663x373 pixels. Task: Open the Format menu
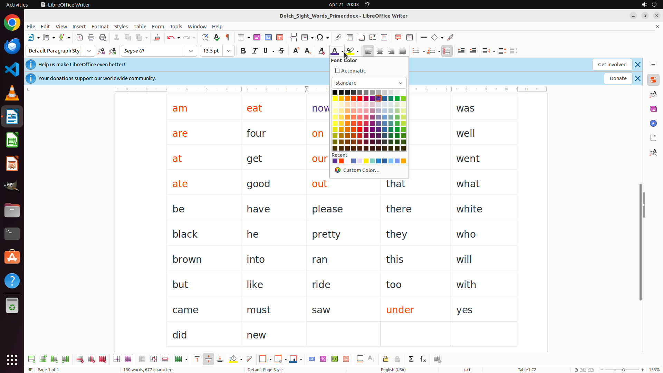100,26
